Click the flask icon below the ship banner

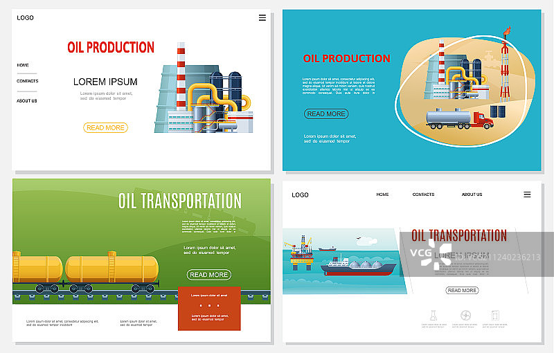click(x=432, y=316)
